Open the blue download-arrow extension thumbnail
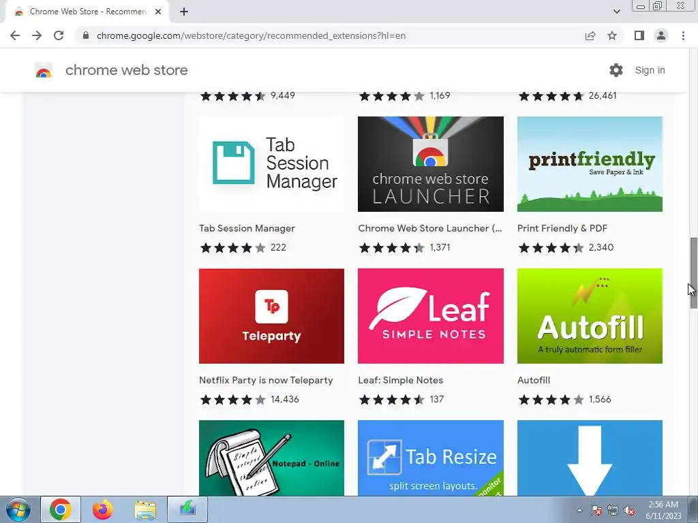Screen dimensions: 698x523 click(x=590, y=458)
